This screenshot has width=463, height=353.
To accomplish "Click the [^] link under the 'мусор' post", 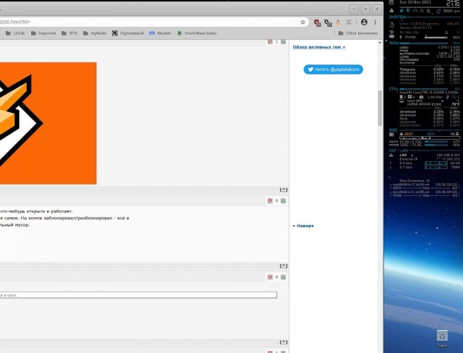I will (284, 265).
